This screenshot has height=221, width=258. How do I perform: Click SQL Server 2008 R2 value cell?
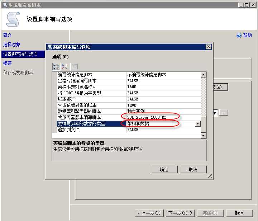[163, 117]
